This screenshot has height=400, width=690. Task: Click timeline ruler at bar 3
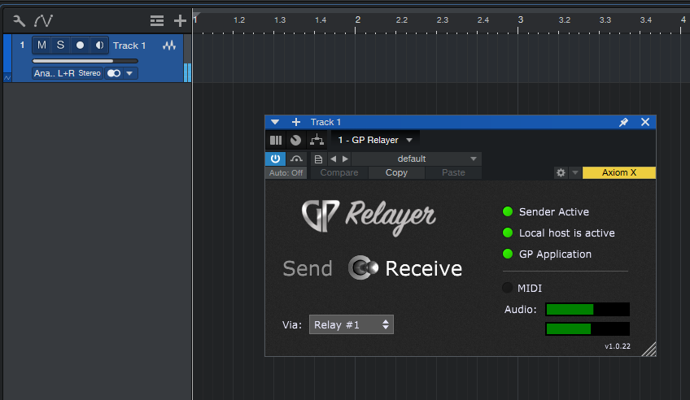point(520,20)
